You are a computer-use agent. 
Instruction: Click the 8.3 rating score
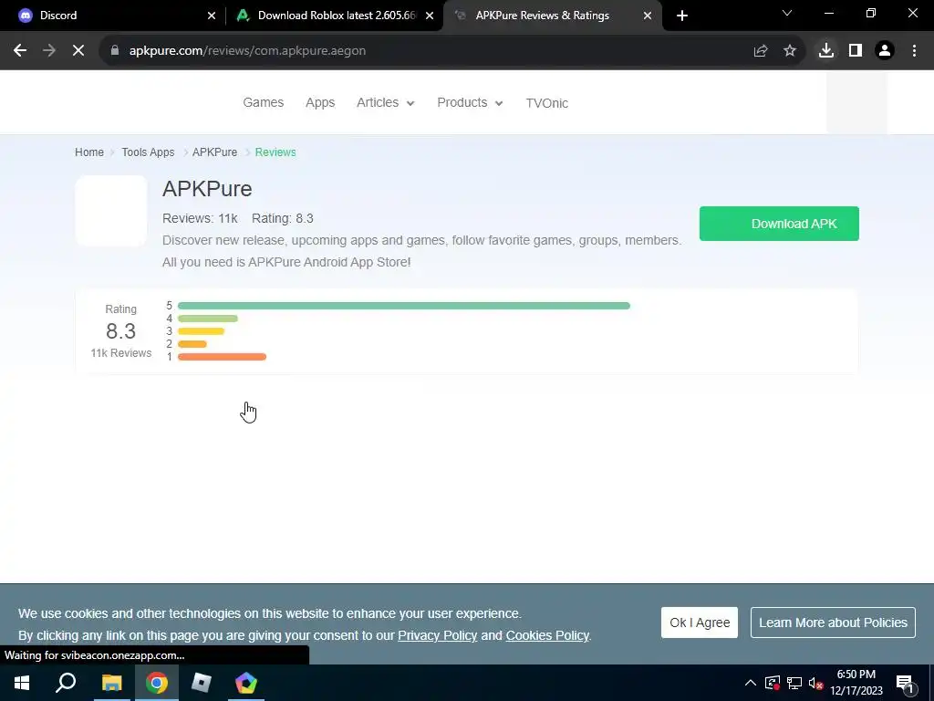coord(121,330)
